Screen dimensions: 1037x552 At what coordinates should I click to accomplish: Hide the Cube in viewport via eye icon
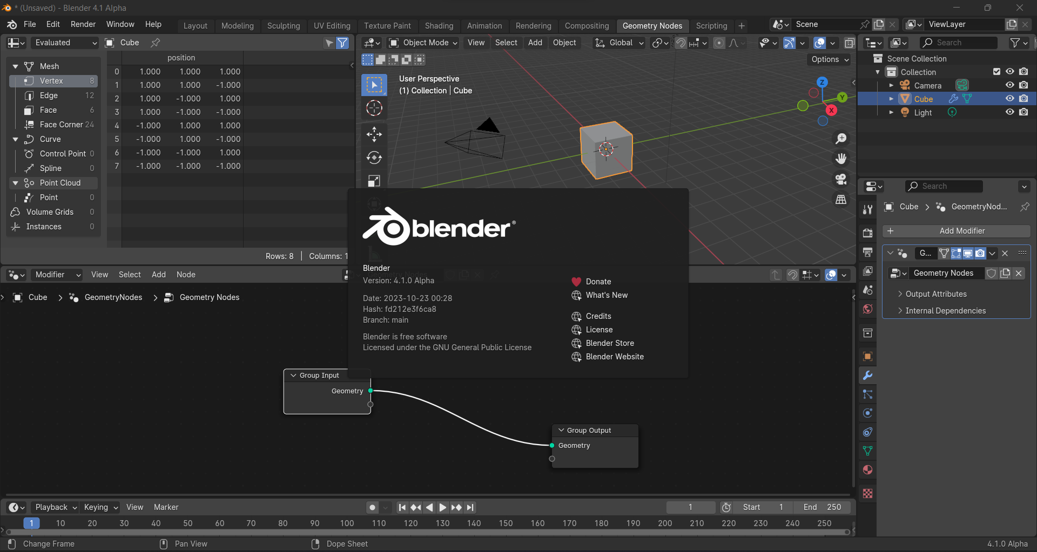click(1009, 99)
